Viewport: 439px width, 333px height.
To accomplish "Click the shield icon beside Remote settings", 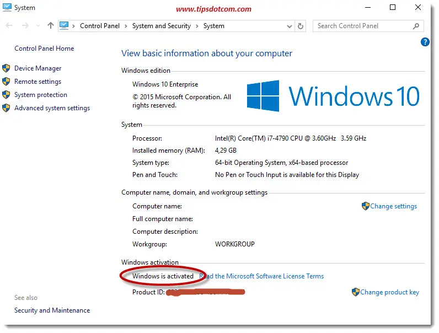I will pos(6,82).
